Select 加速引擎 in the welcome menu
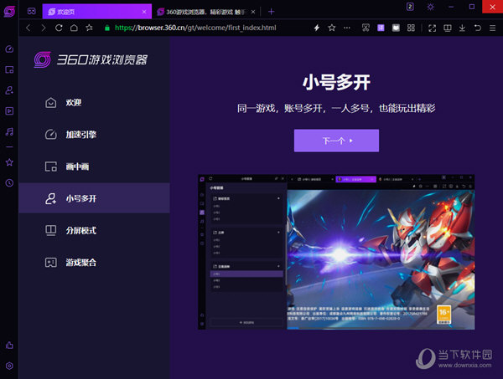The image size is (503, 379). pos(94,135)
